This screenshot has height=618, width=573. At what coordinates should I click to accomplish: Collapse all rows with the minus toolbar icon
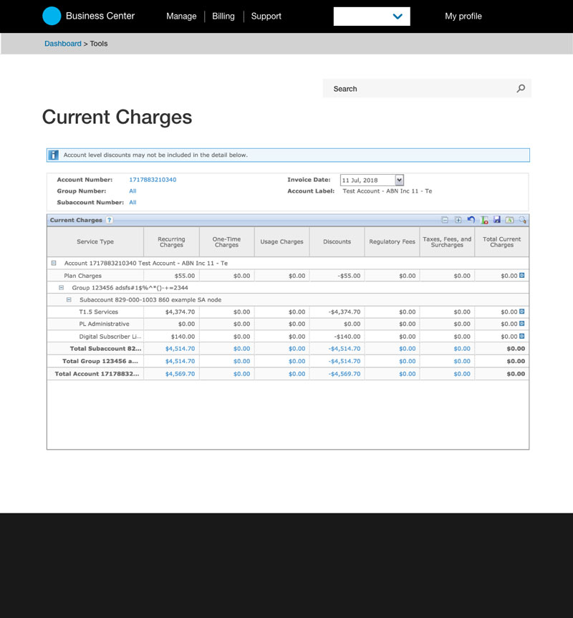(445, 220)
